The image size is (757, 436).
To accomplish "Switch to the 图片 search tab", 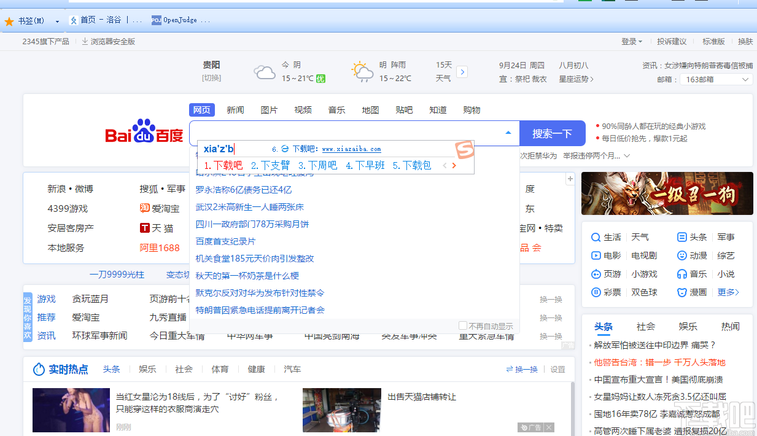I will pos(269,110).
